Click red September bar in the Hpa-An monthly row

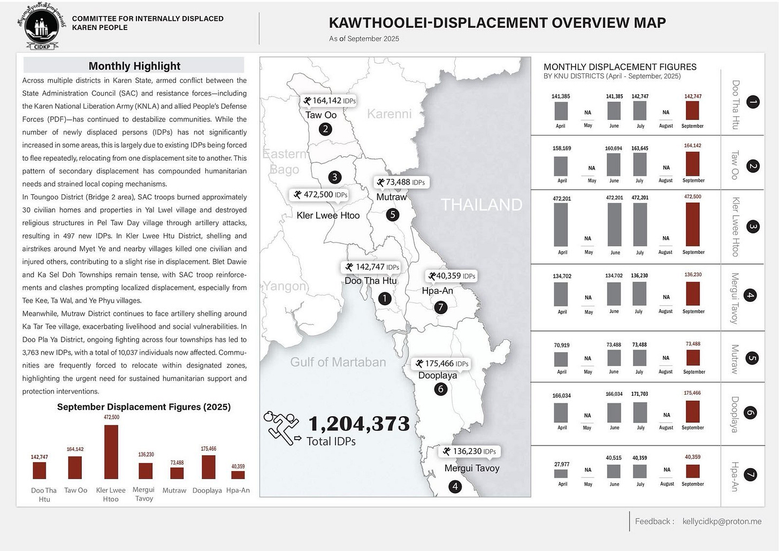tap(692, 471)
